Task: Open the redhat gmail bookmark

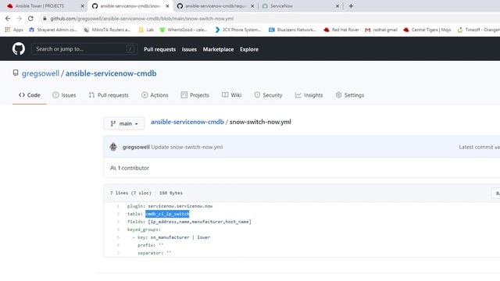Action: point(381,30)
